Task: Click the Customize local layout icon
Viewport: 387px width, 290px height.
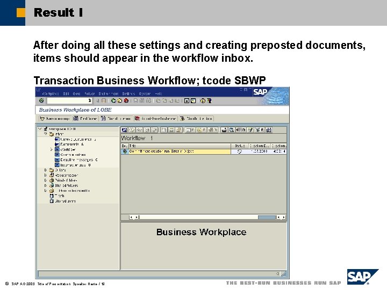Action: pos(209,100)
